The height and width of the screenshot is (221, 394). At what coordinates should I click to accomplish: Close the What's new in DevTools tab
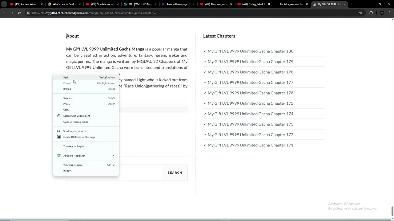click(79, 4)
